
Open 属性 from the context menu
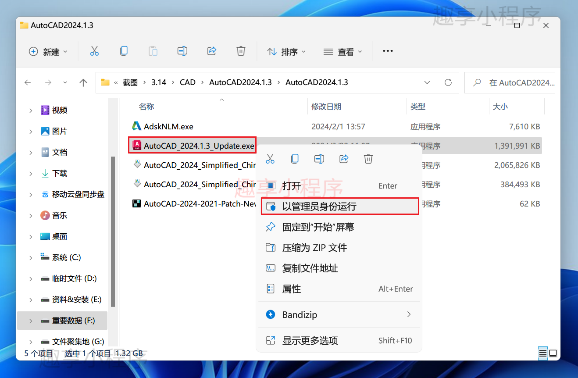(339, 289)
